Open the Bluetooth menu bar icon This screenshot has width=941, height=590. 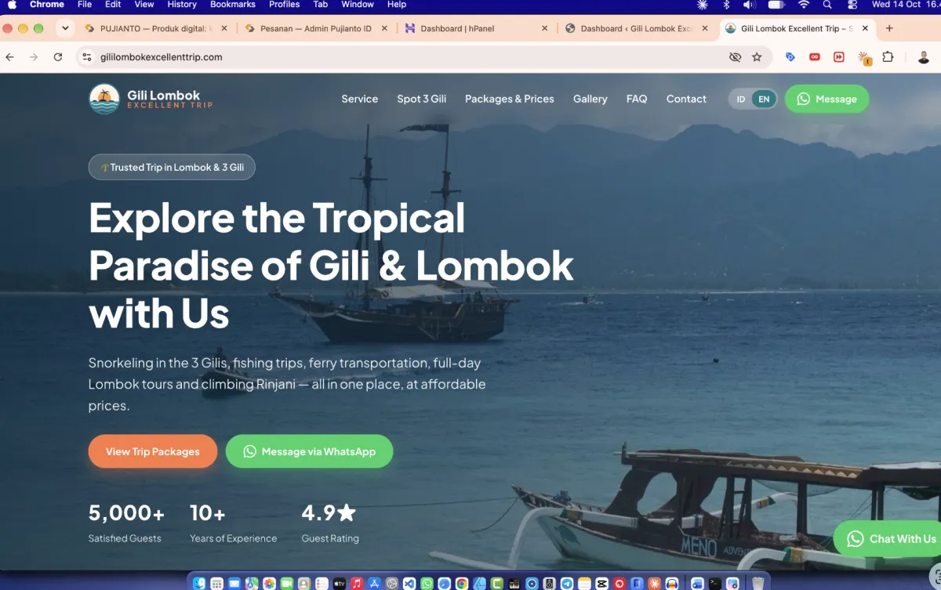[726, 5]
